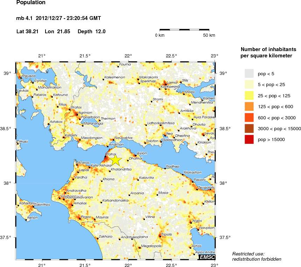
Task: Click the EMSC logo on the map
Action: 207,257
